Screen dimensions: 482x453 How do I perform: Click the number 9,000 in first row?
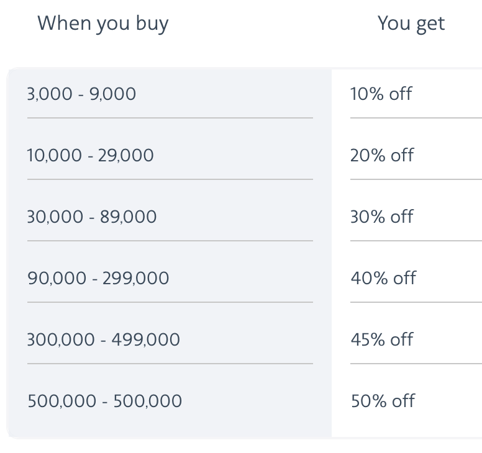(x=113, y=94)
